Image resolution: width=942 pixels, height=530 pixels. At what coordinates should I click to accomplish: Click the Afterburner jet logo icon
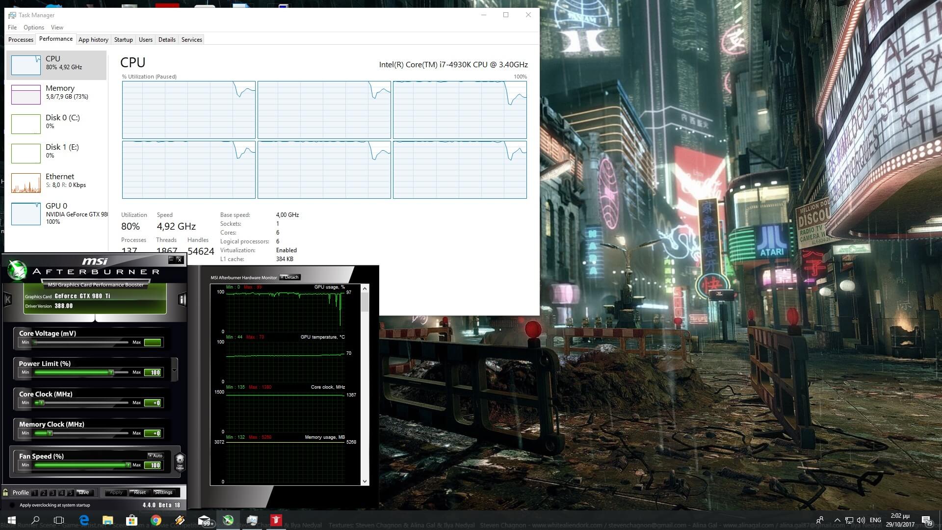17,270
